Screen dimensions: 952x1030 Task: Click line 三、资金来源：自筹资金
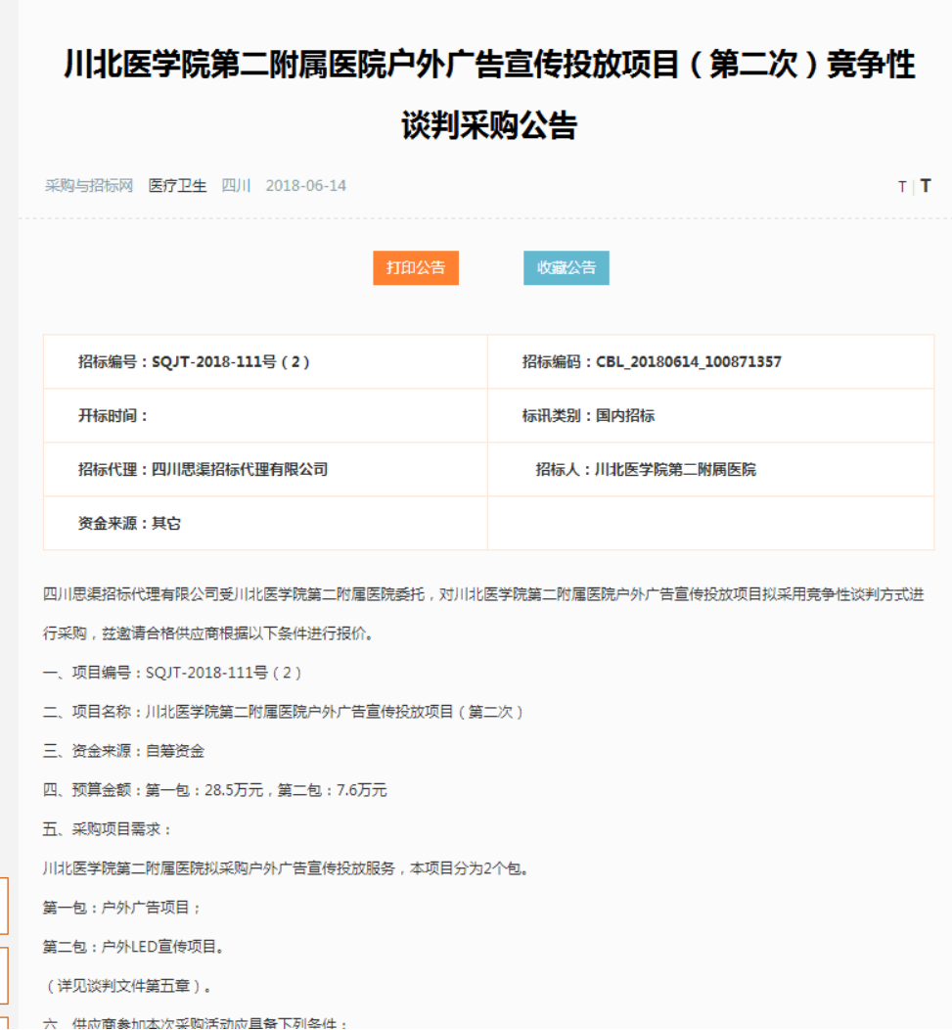pyautogui.click(x=123, y=751)
